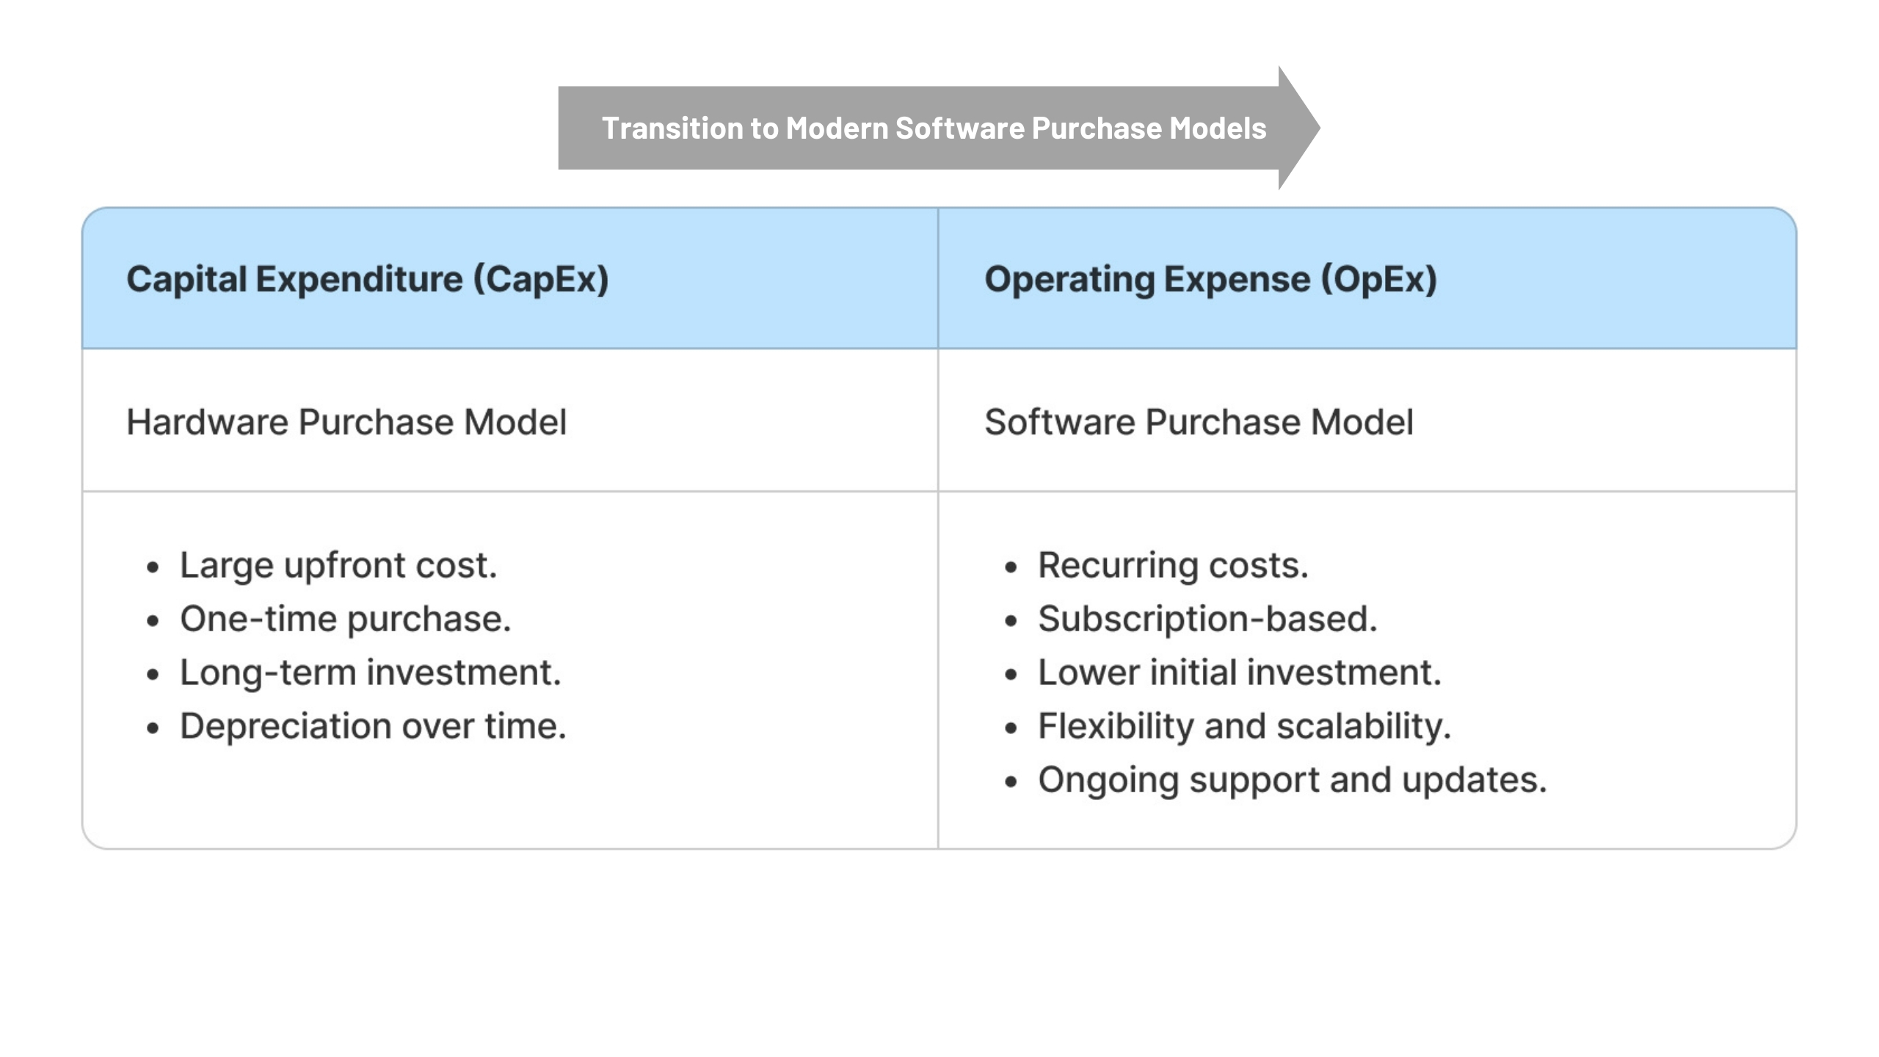The image size is (1879, 1057).
Task: Click 'Ongoing support and updates.' bullet text
Action: click(x=1292, y=780)
